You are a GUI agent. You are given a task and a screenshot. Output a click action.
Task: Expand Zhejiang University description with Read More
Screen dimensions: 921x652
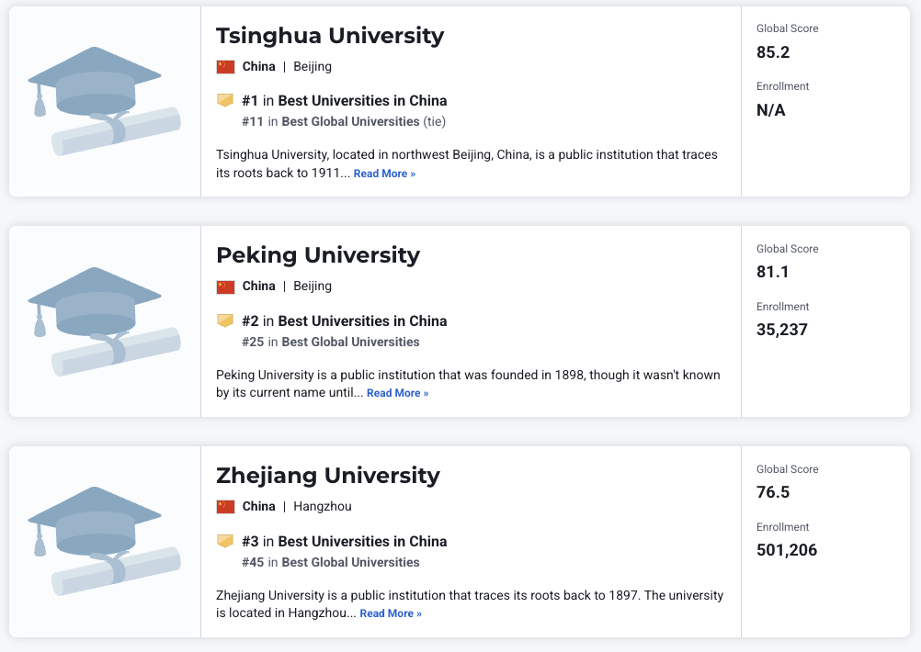click(x=391, y=613)
